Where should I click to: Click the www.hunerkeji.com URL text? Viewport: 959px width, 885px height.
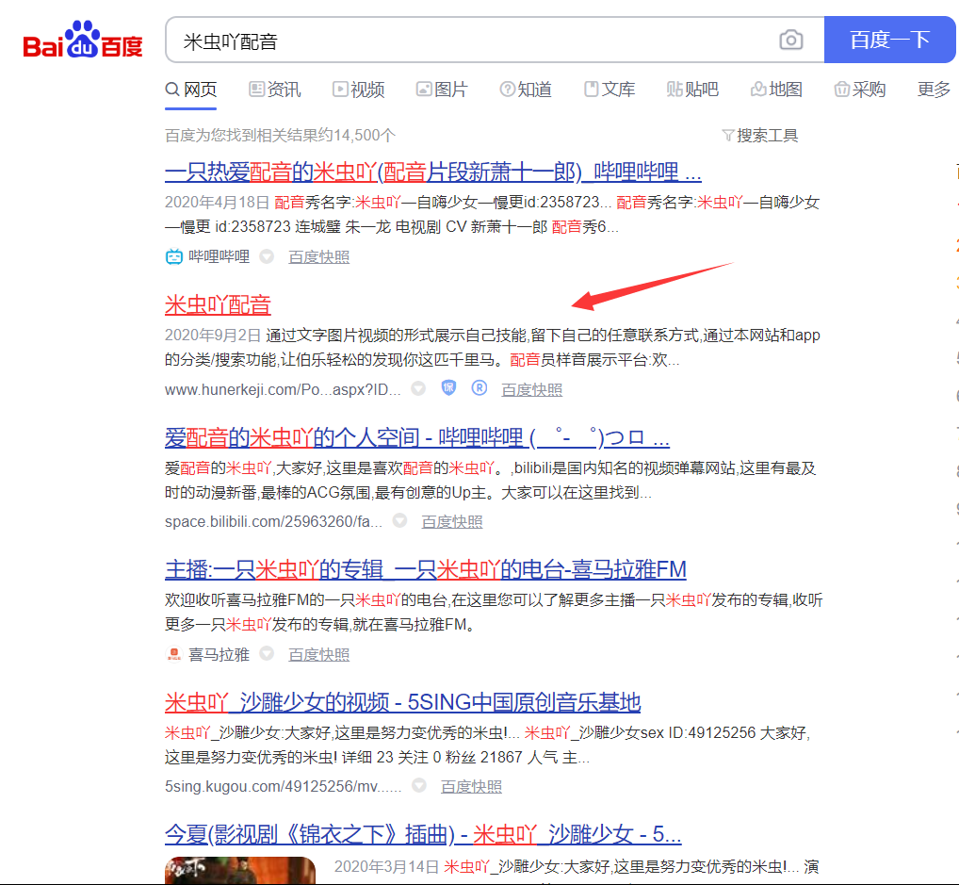coord(283,389)
